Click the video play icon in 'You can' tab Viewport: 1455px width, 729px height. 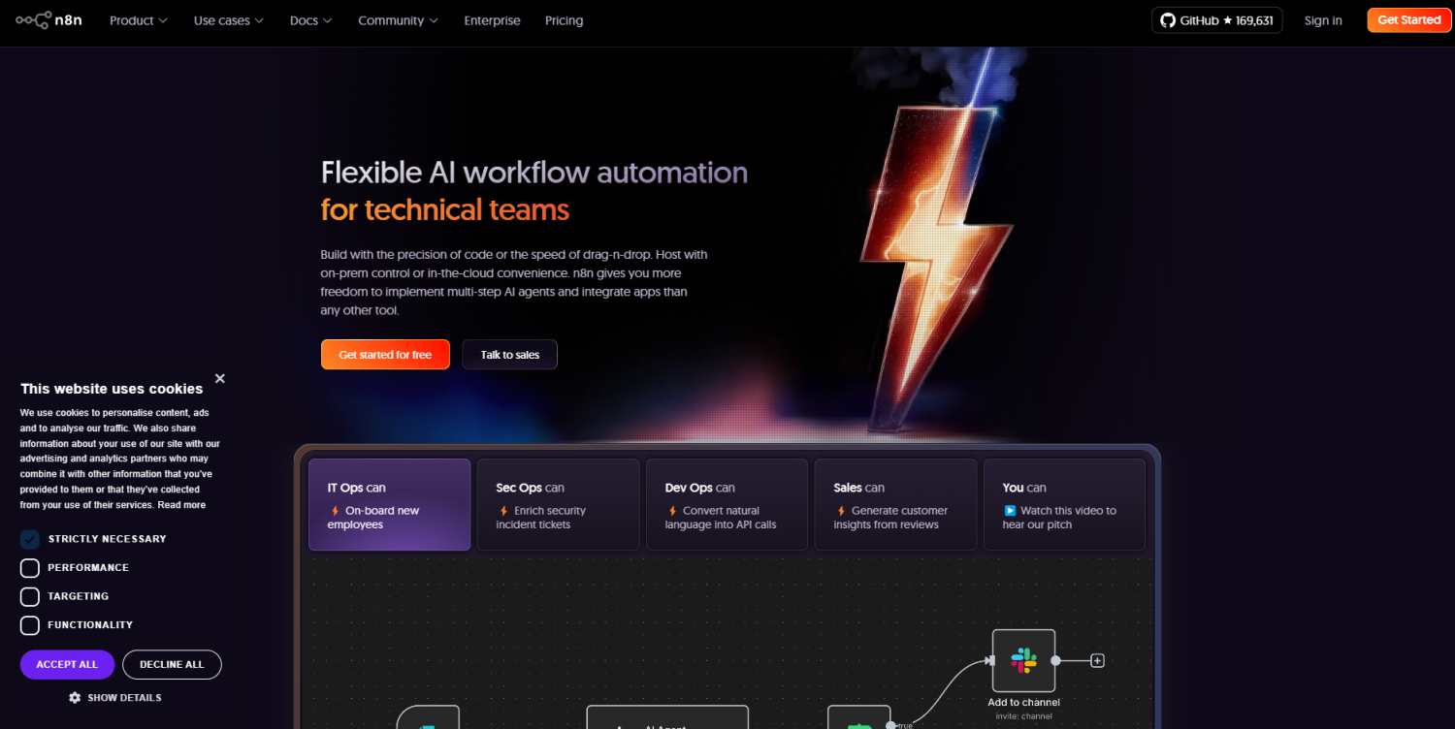pos(1009,511)
